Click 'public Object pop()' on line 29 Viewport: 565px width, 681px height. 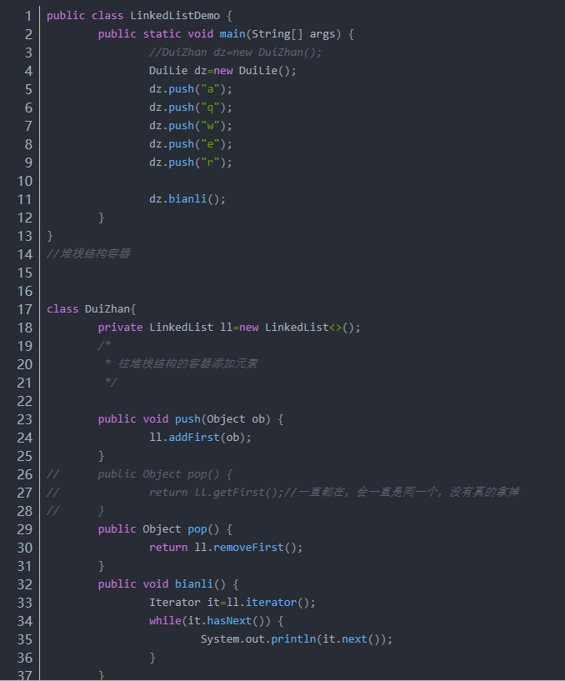(159, 529)
